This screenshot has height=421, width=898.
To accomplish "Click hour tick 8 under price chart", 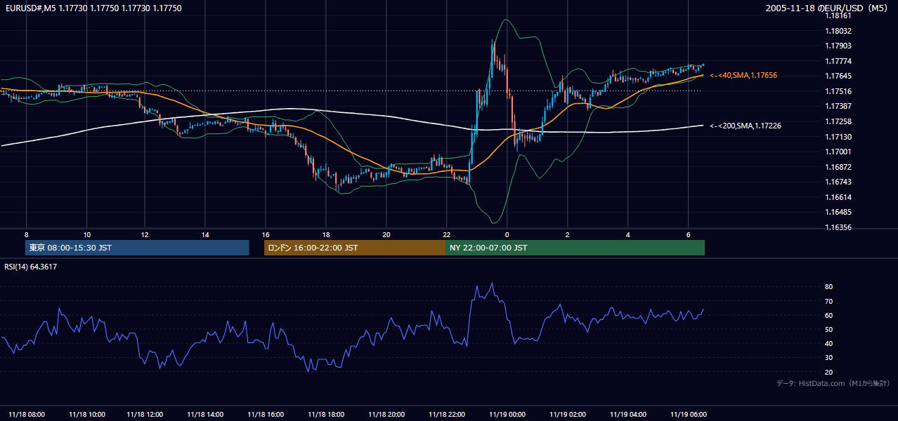I will (x=26, y=234).
